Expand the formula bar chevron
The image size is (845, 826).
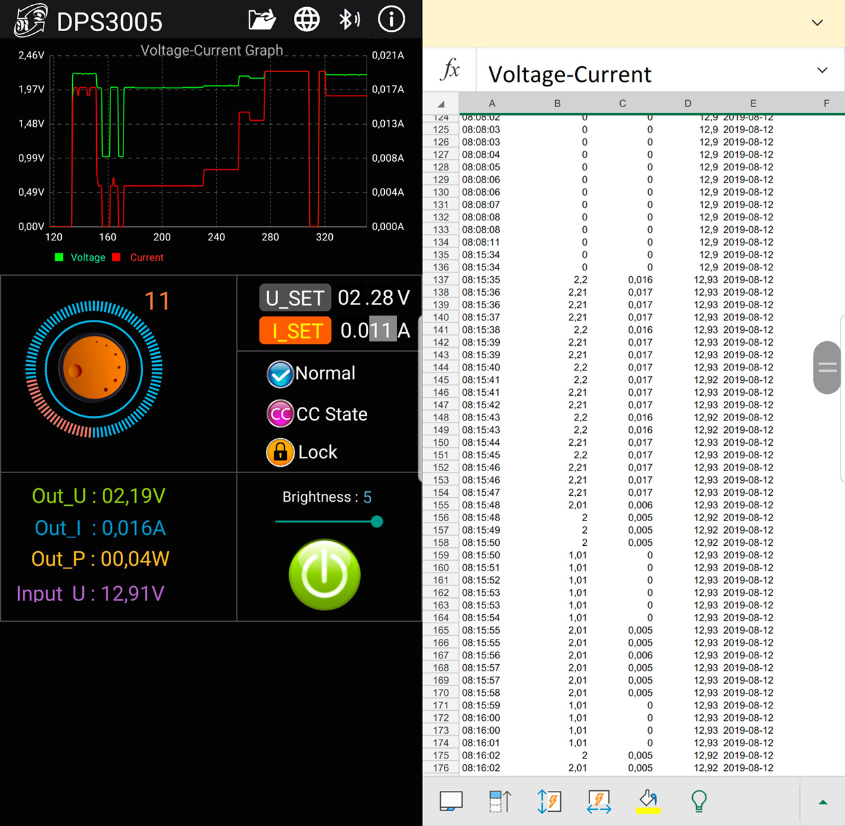point(822,70)
